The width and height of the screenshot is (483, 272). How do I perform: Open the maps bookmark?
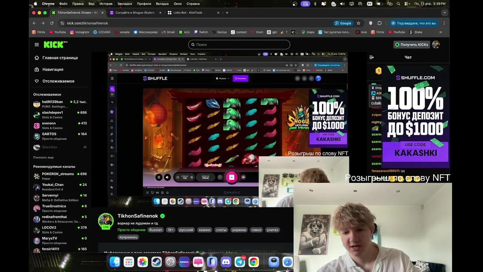point(308,32)
